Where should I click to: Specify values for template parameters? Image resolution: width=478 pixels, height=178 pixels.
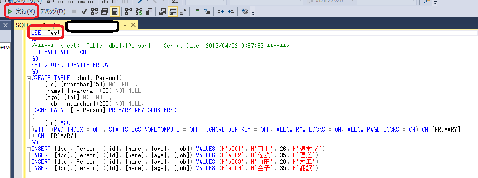[x=245, y=11]
